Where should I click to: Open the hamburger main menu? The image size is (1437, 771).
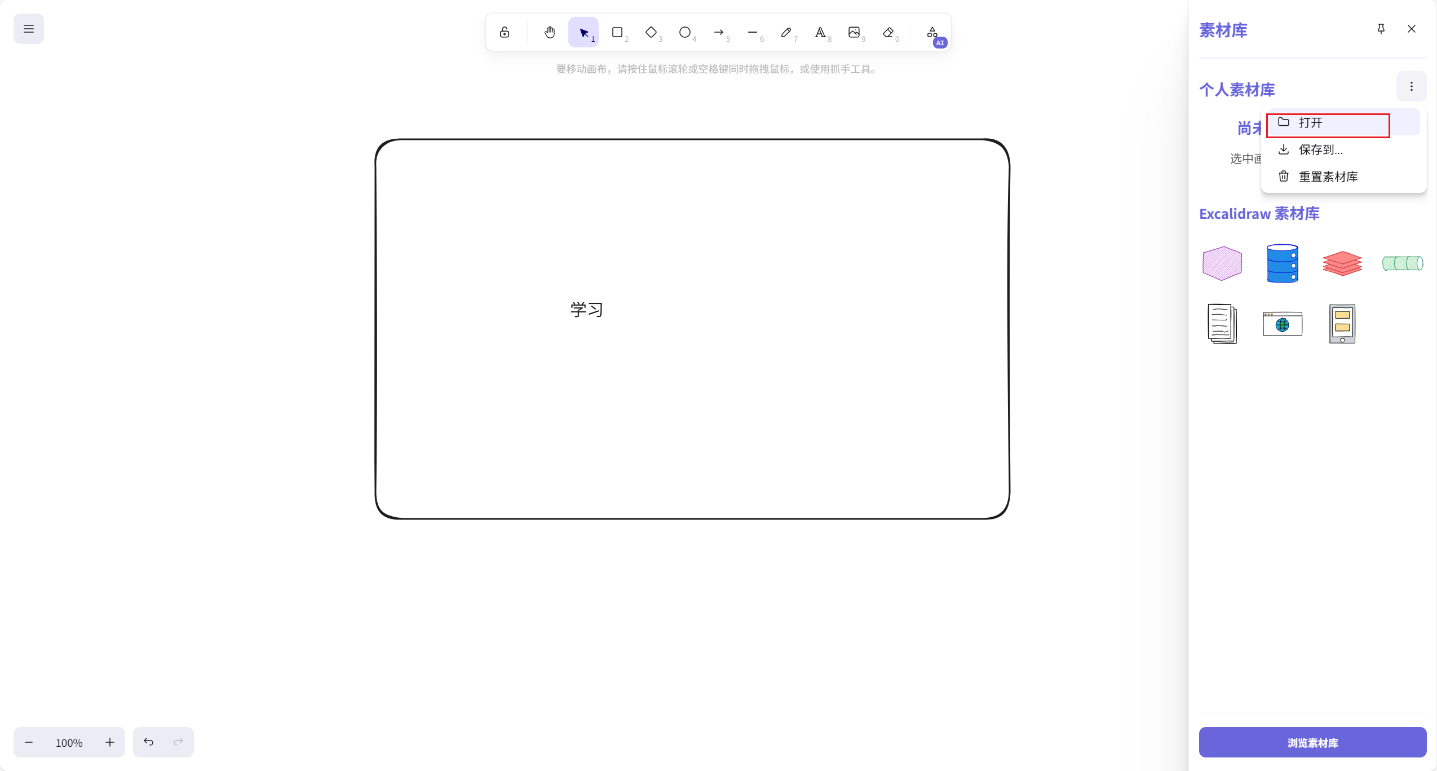click(x=29, y=29)
